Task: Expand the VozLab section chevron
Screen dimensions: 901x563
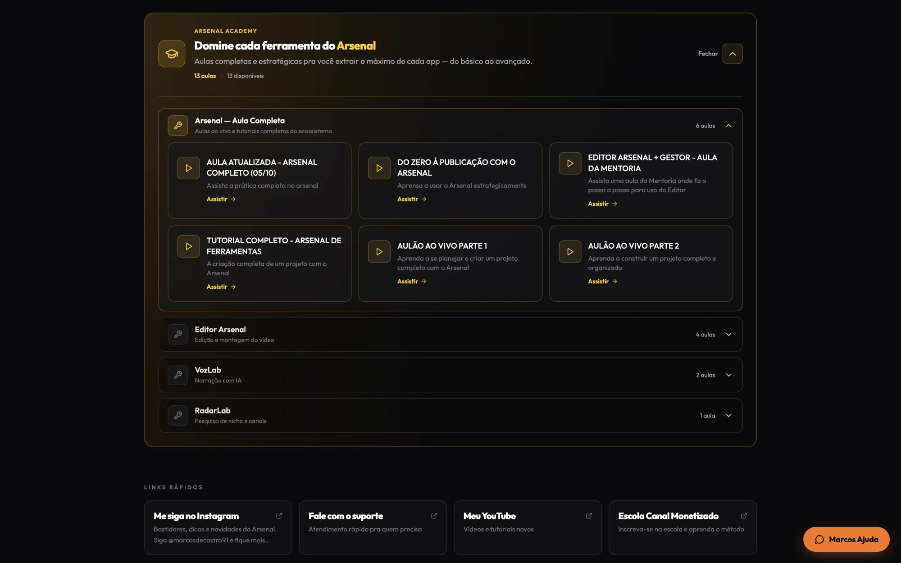Action: 728,375
